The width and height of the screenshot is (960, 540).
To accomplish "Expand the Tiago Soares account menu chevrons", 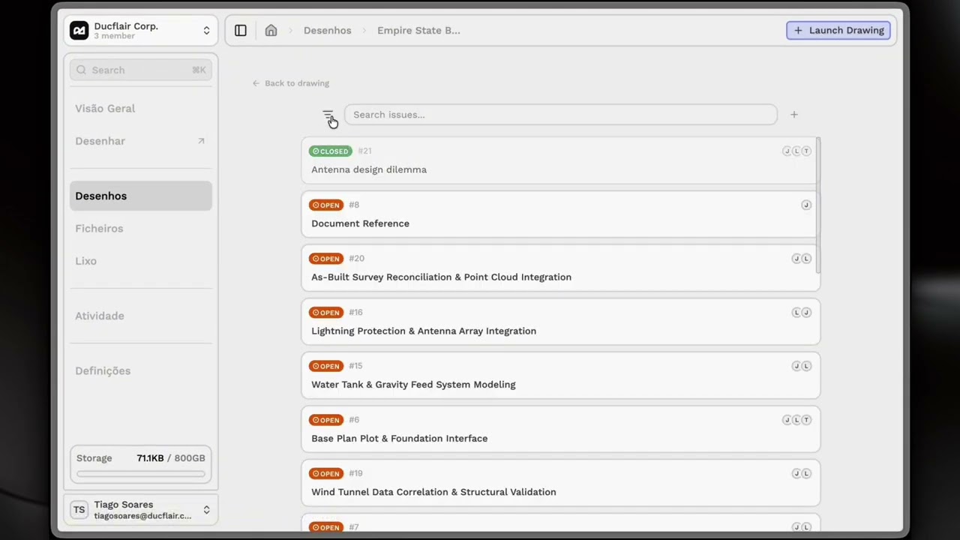I will pos(206,510).
